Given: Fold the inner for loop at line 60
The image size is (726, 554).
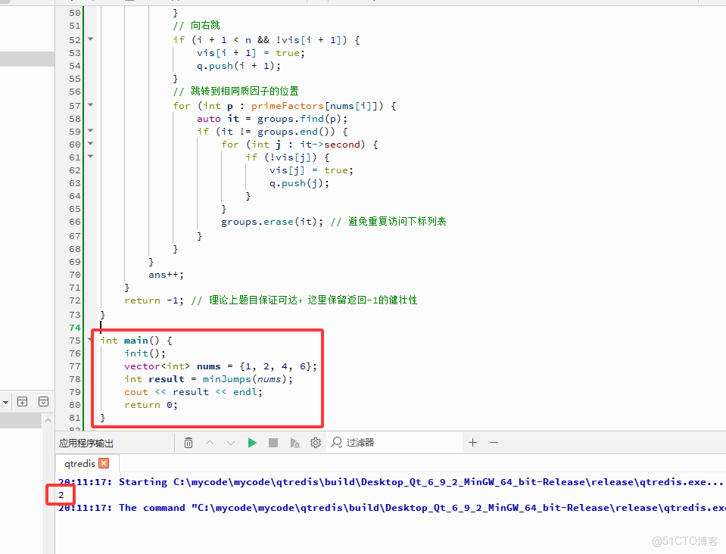Looking at the screenshot, I should tap(91, 144).
